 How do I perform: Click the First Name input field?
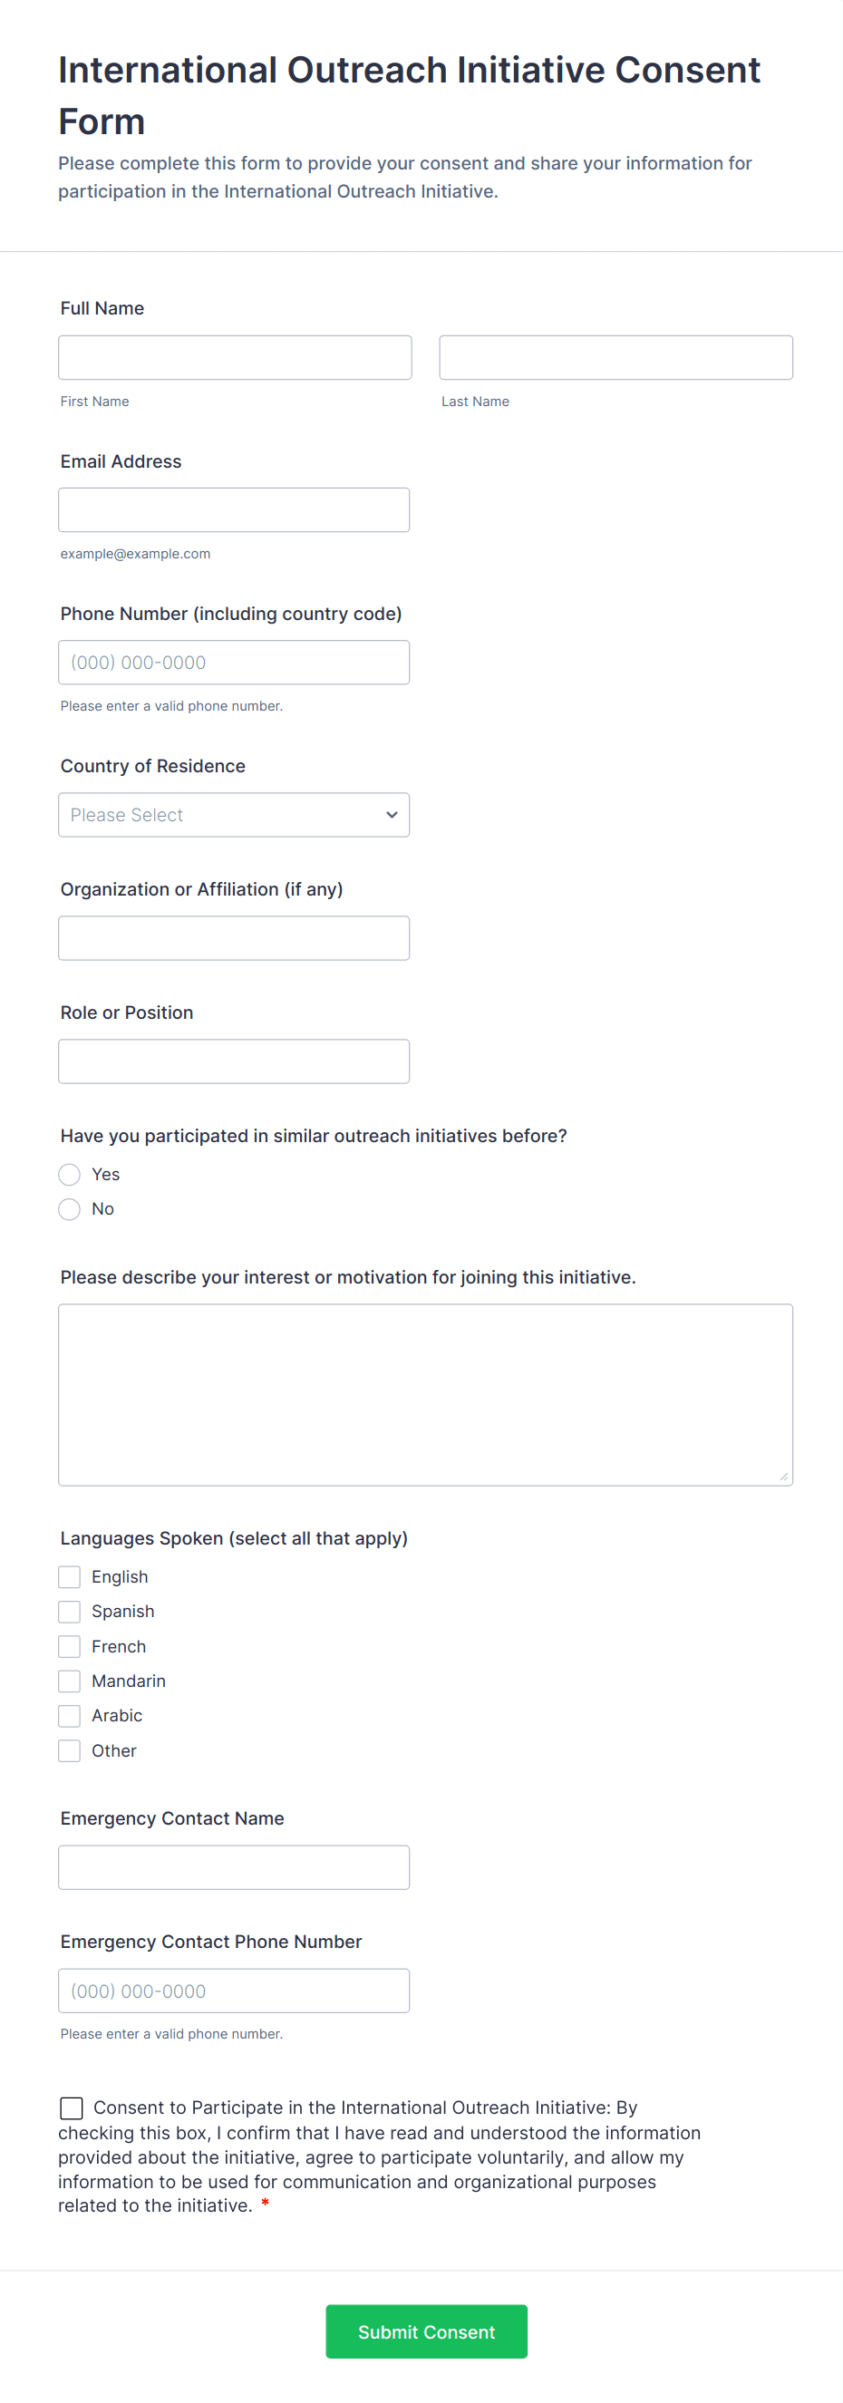tap(234, 357)
